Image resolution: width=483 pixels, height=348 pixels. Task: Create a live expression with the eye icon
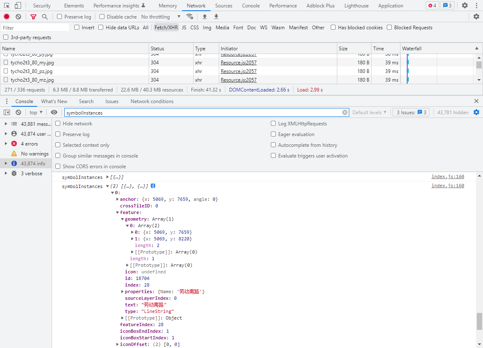point(54,112)
